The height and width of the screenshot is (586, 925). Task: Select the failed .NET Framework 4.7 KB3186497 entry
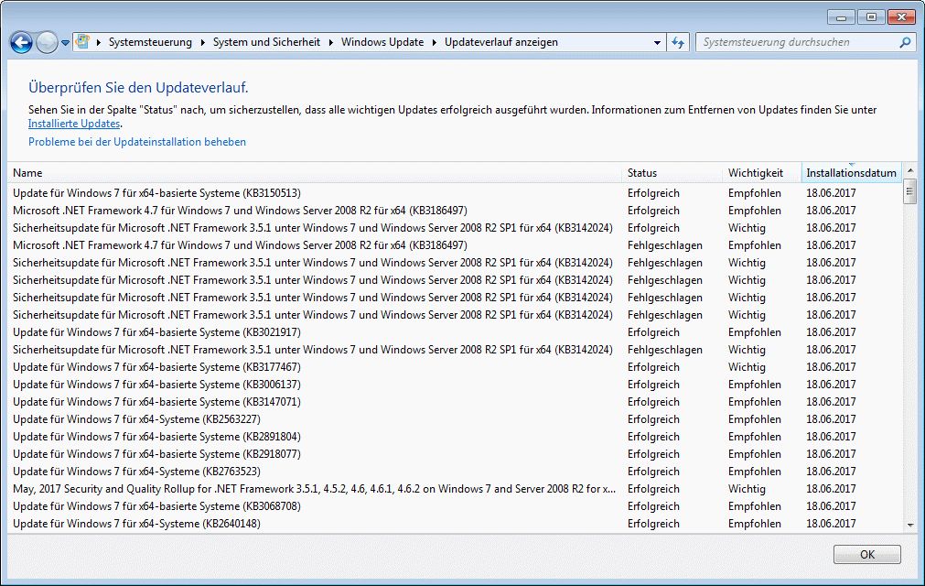click(x=240, y=245)
